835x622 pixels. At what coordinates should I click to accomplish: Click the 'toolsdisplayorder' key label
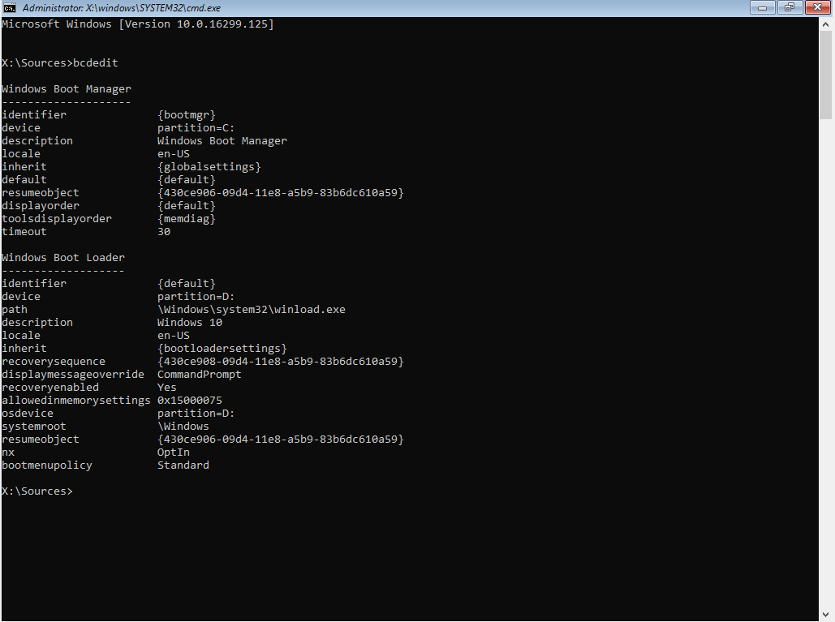[57, 219]
